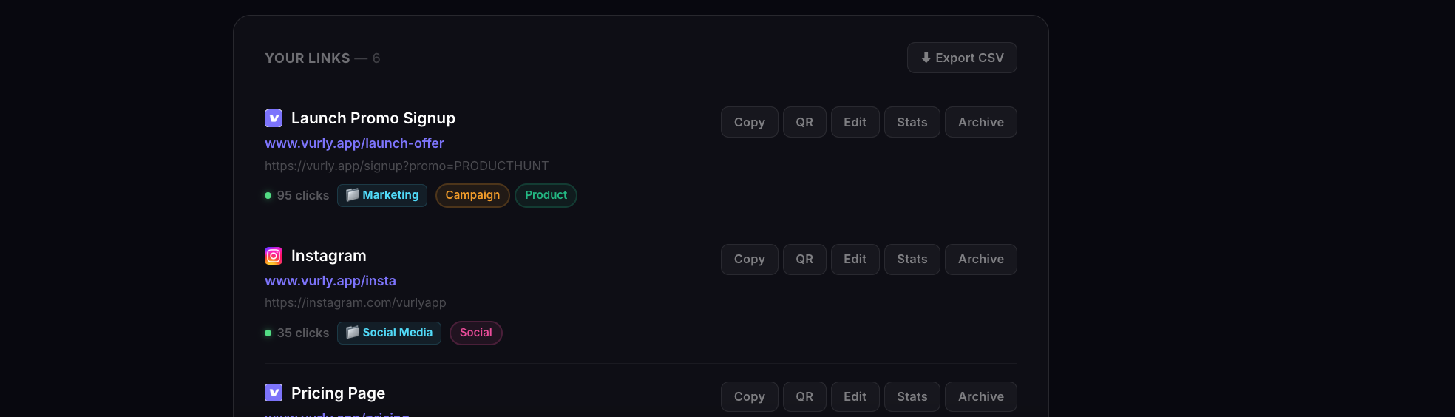This screenshot has height=417, width=1455.
Task: Open the www.vurly.app/launch-offer short link
Action: pos(354,143)
